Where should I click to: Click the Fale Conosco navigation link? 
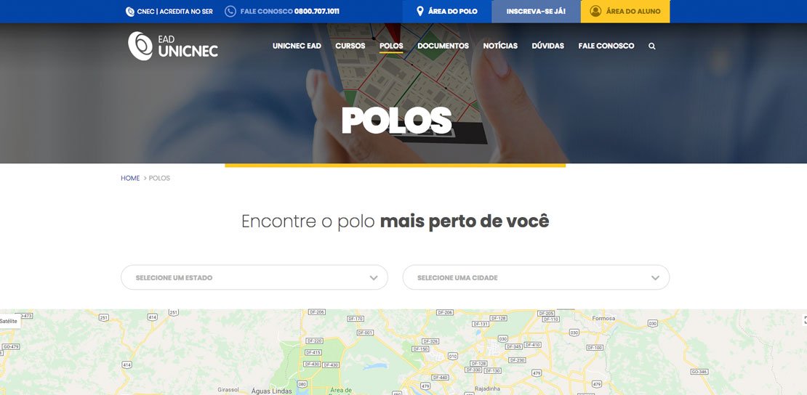pos(606,46)
